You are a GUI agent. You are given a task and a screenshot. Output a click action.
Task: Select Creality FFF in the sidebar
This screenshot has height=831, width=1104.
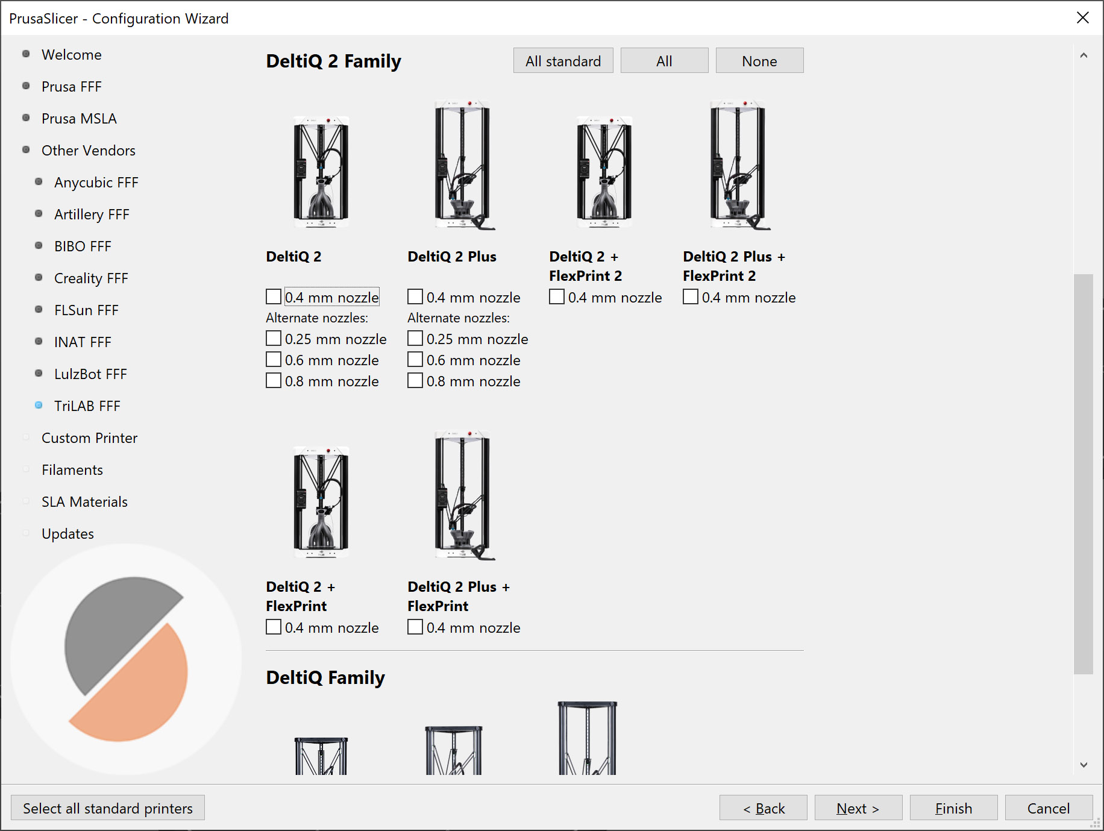coord(91,278)
